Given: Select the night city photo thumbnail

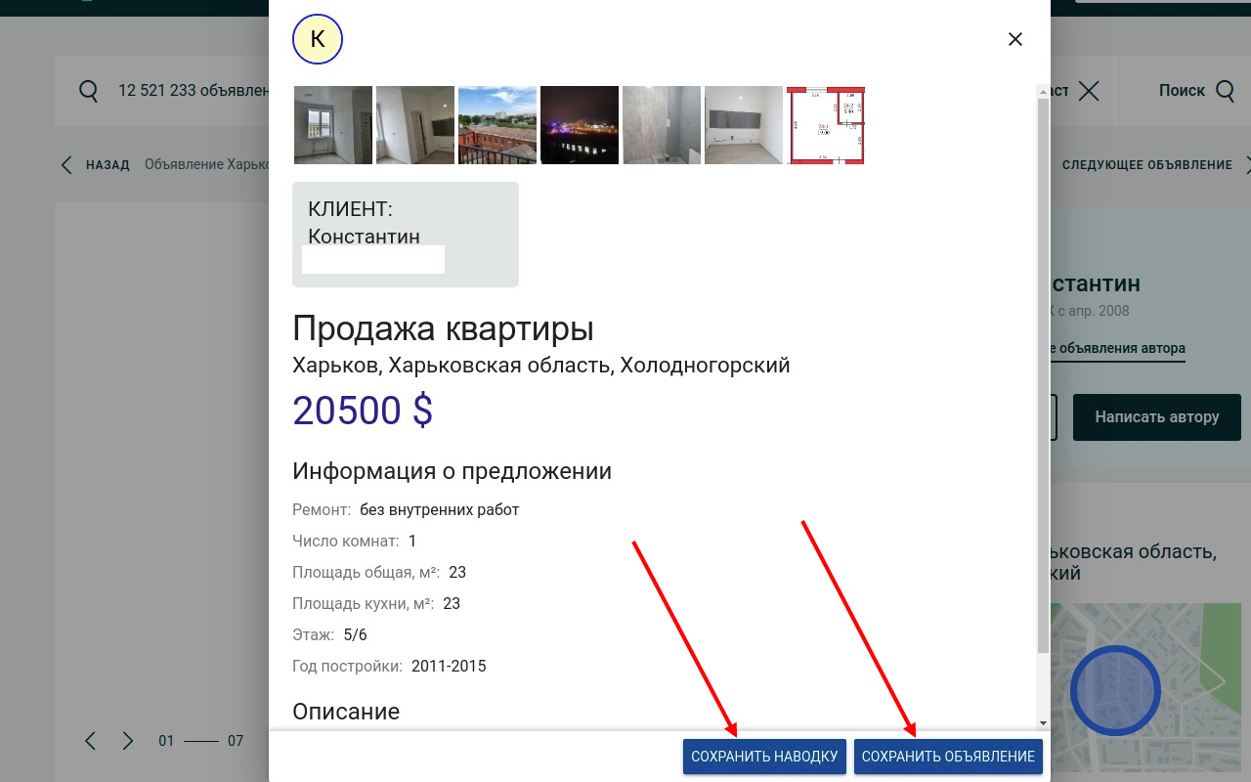Looking at the screenshot, I should [x=579, y=125].
